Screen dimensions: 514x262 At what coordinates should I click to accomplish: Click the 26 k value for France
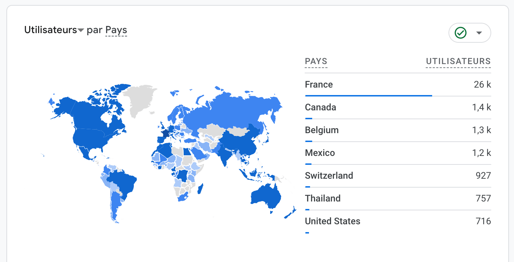click(482, 85)
